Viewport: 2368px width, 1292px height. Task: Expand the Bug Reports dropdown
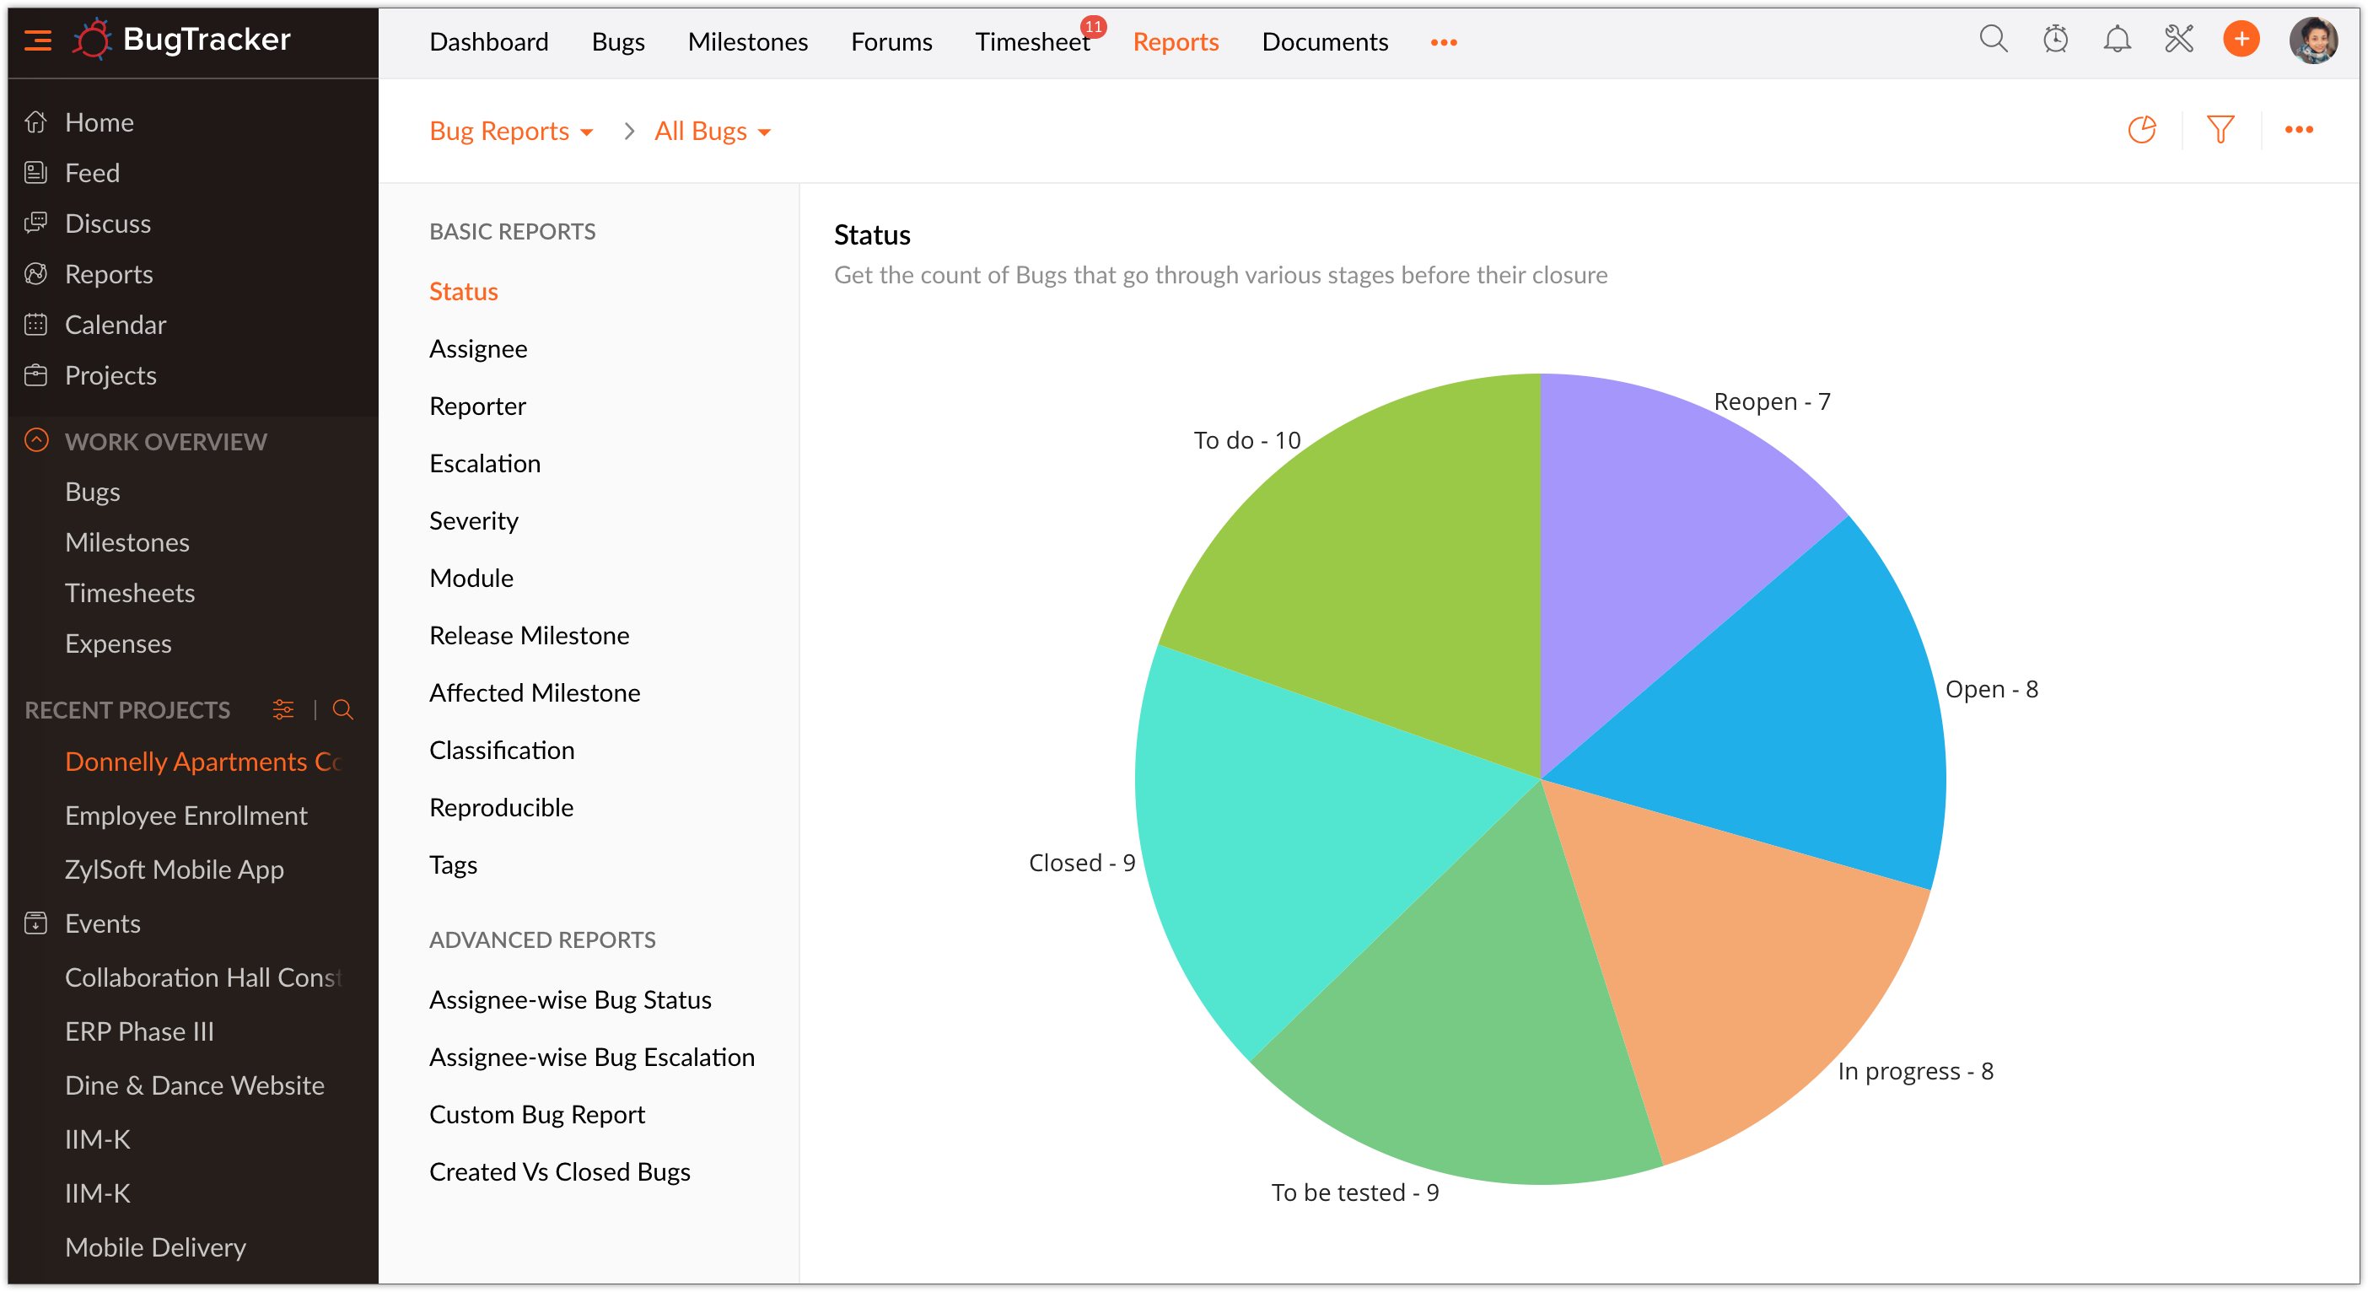click(511, 132)
